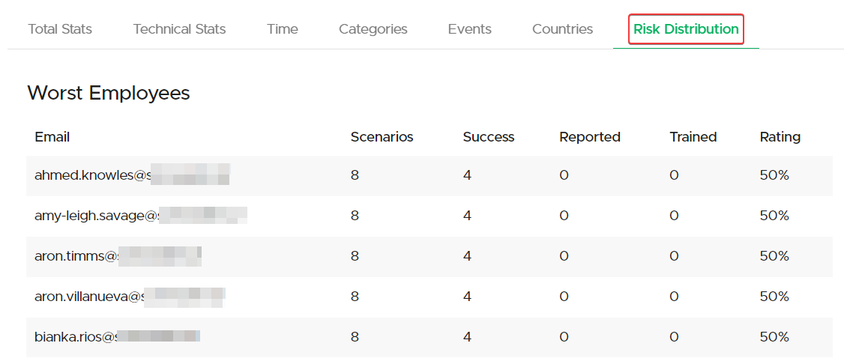
Task: Select the bianka.rios email entry
Action: pyautogui.click(x=117, y=337)
